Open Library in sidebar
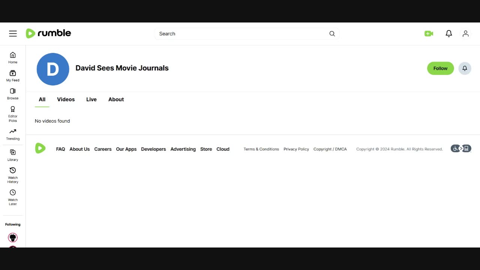The width and height of the screenshot is (480, 270). [x=13, y=155]
